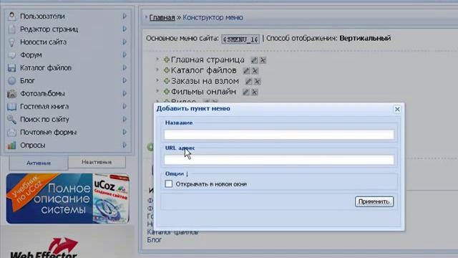Image resolution: width=458 pixels, height=258 pixels.
Task: Click the Каталог файлов floppy disk icon
Action: tap(11, 68)
